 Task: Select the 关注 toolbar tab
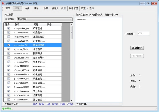click(17, 8)
